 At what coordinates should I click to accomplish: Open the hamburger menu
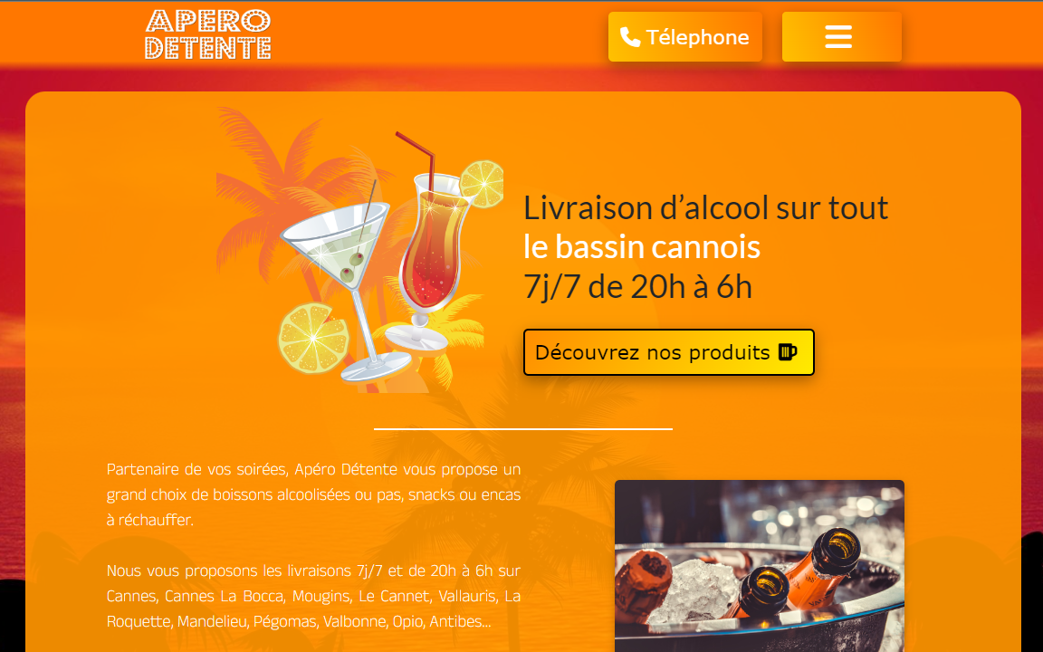(x=841, y=36)
